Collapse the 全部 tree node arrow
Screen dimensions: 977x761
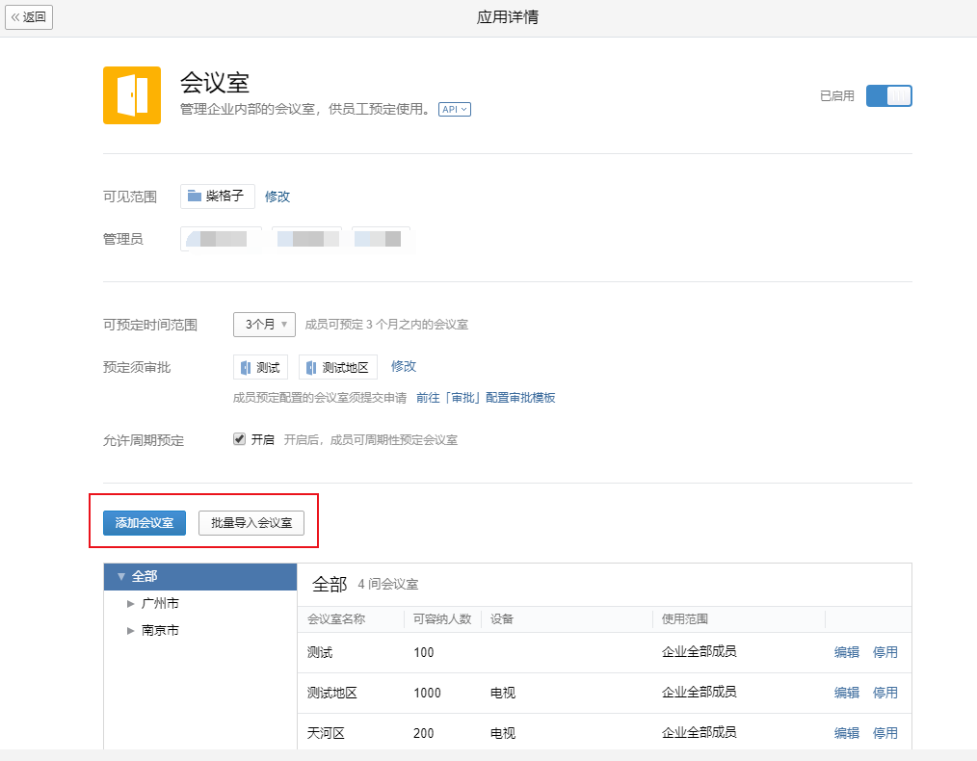121,577
